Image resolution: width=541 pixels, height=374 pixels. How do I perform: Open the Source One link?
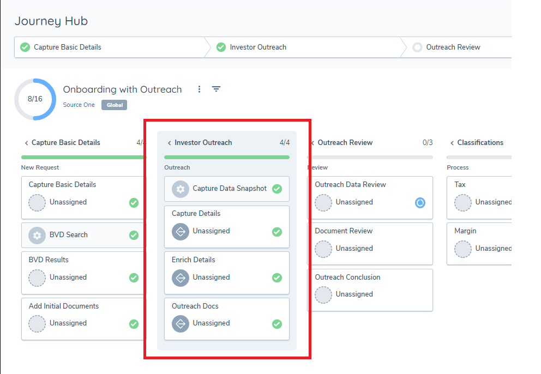tap(79, 105)
